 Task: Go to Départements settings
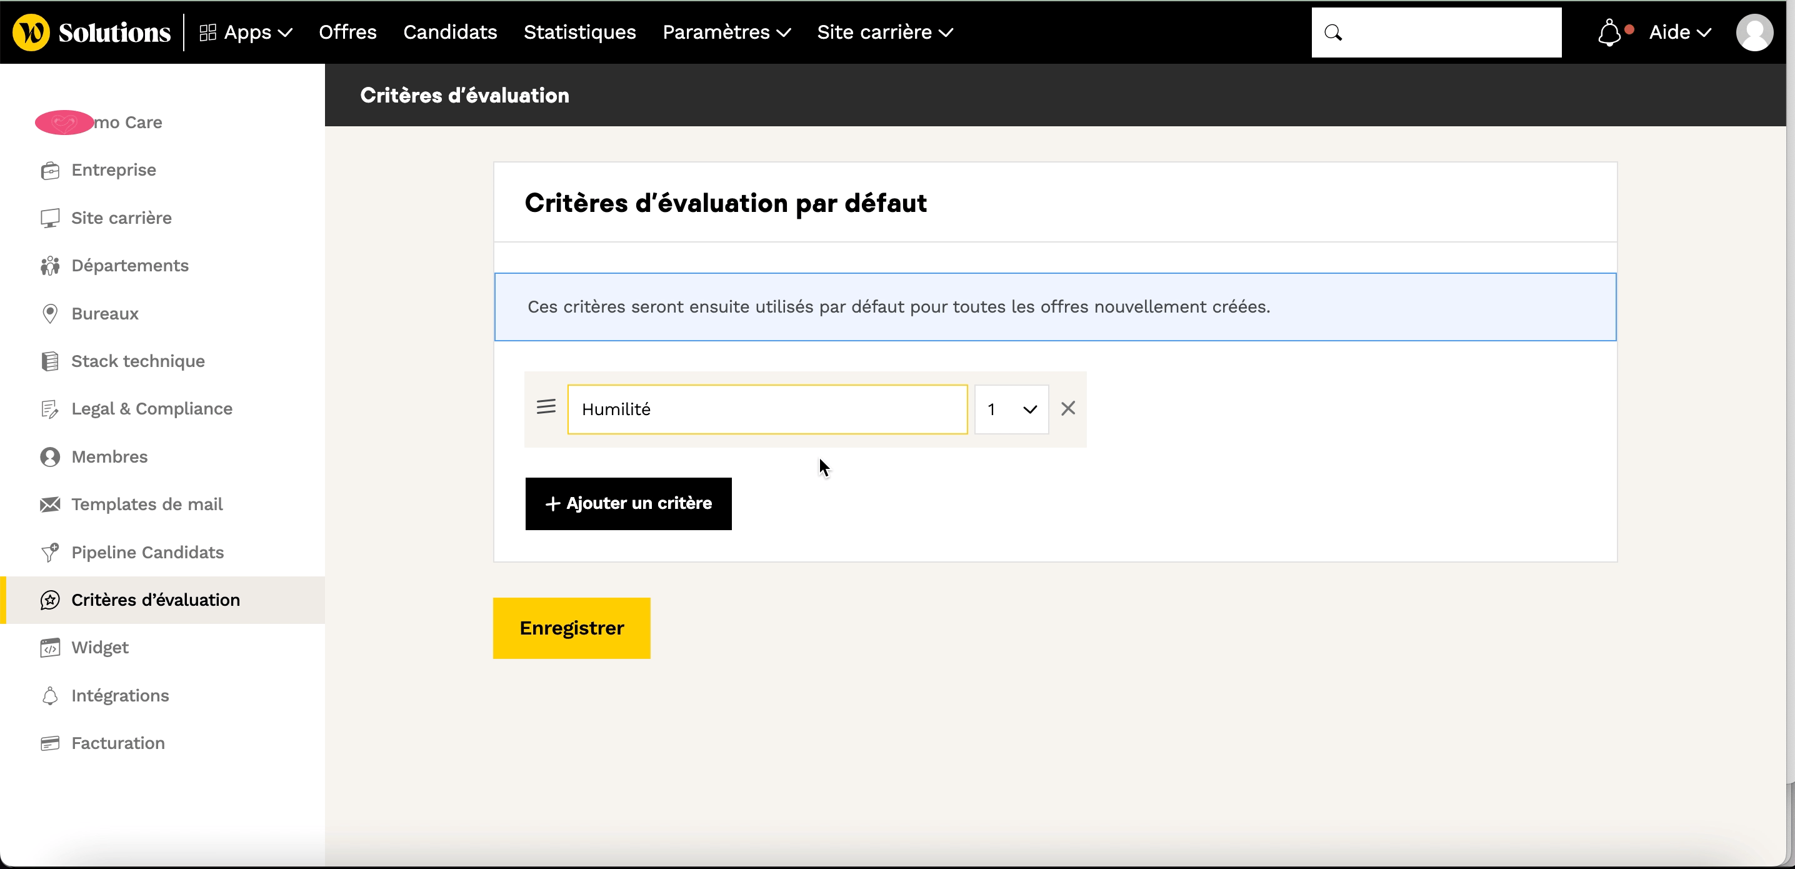click(x=129, y=266)
